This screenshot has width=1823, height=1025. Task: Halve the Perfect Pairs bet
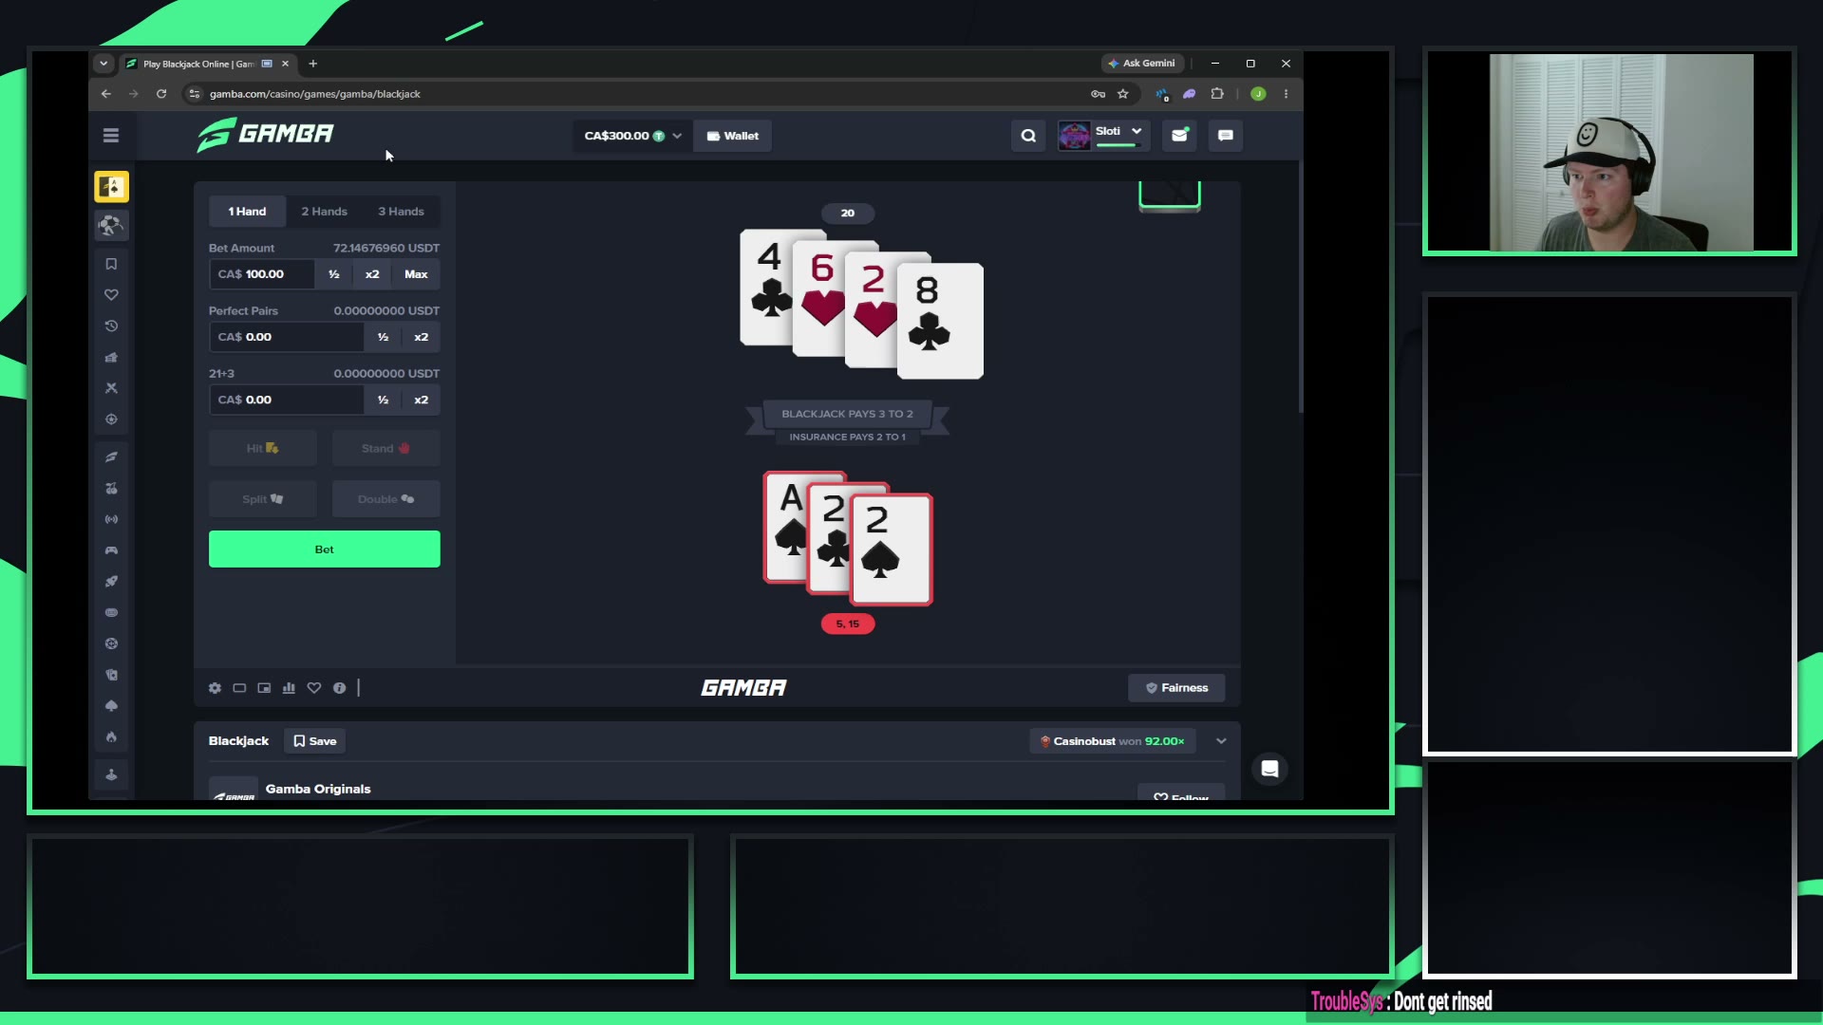tap(383, 337)
